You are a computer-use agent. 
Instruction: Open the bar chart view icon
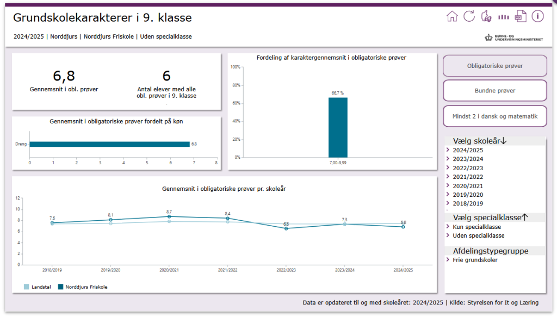pyautogui.click(x=504, y=17)
